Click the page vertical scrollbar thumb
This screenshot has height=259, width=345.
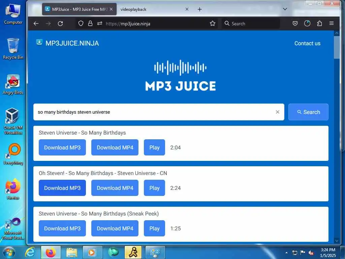(x=337, y=47)
